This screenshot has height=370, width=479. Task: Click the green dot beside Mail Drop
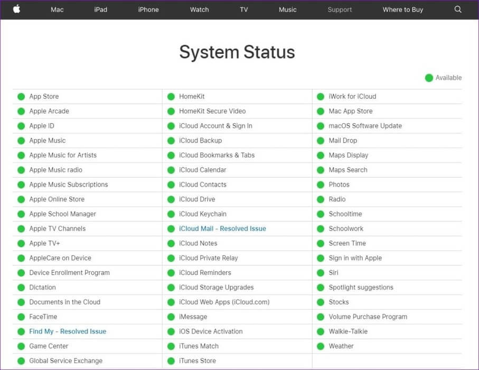coord(321,141)
